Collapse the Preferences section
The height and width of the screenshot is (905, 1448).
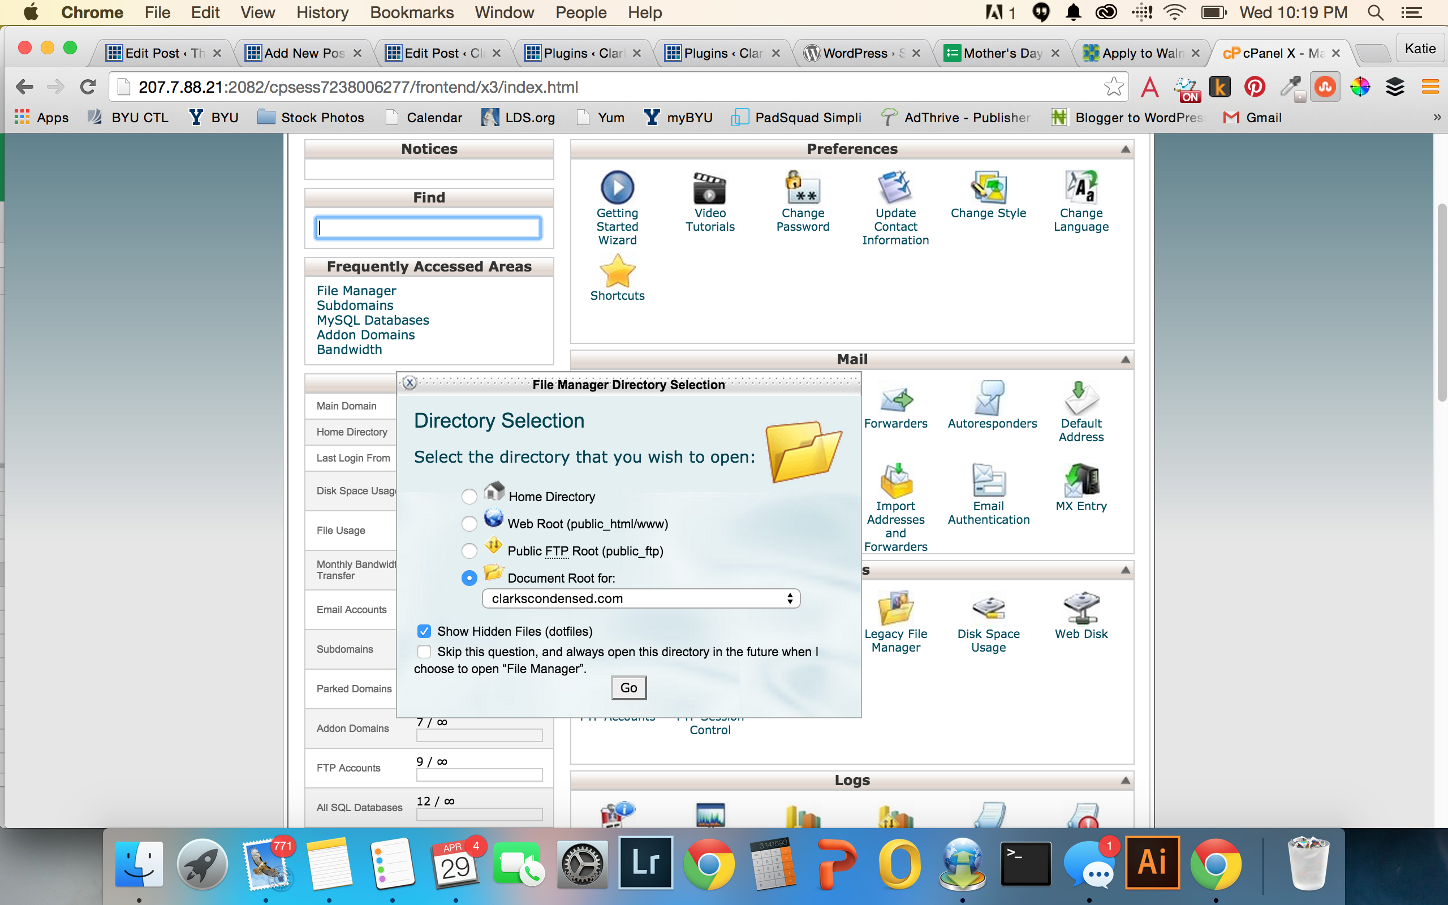[x=1125, y=149]
